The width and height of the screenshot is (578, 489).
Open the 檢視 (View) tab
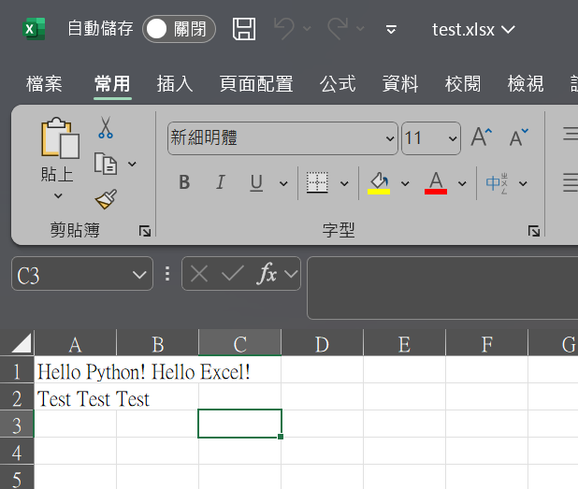pos(526,83)
